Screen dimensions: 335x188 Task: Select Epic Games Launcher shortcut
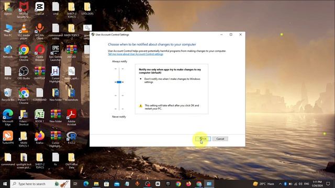coord(55,53)
